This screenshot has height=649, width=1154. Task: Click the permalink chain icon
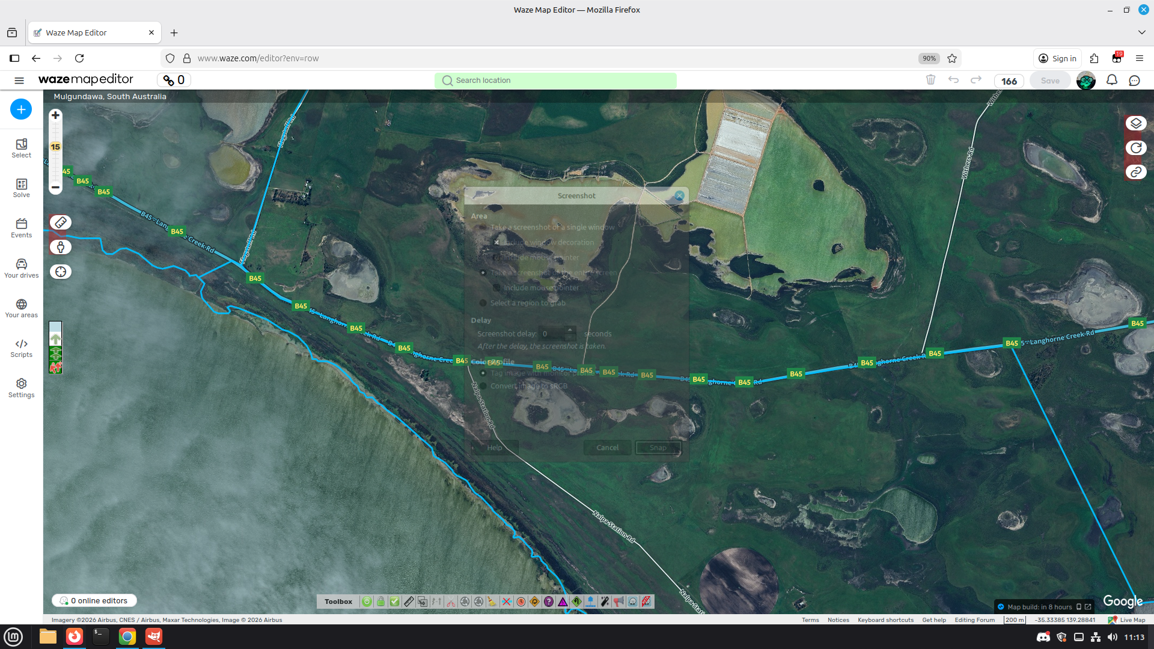tap(1135, 172)
